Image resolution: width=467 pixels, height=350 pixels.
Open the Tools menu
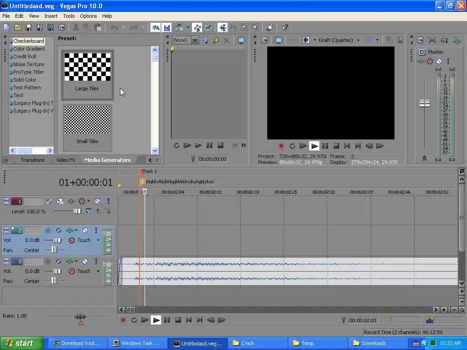point(69,16)
